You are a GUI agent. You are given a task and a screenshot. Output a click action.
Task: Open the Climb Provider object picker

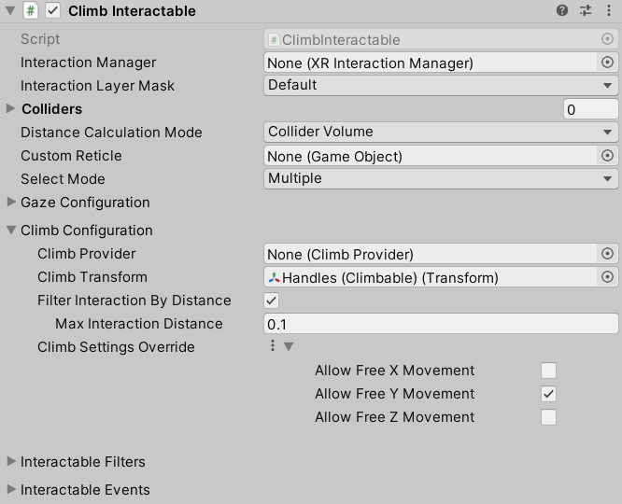(x=608, y=254)
